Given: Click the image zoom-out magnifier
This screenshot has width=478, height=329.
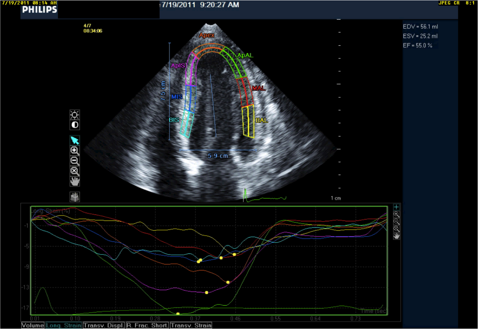Looking at the screenshot, I should (x=75, y=161).
